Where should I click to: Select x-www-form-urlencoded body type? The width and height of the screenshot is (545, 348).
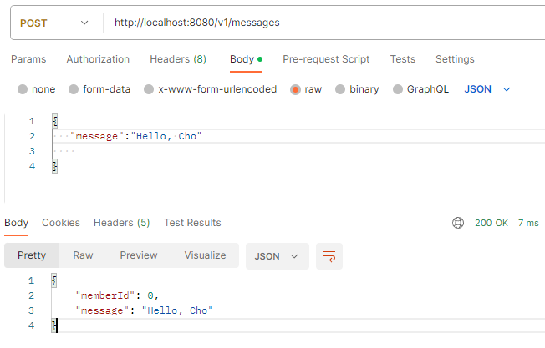pos(211,89)
